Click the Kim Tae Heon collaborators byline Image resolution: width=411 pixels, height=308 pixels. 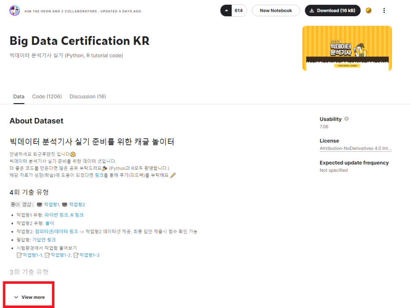click(83, 11)
